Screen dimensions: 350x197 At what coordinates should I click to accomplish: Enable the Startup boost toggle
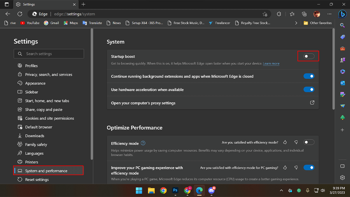[x=309, y=56]
